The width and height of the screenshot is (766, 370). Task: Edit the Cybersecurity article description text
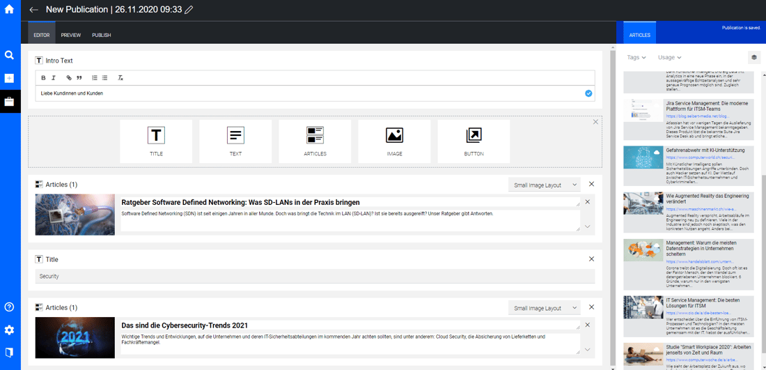pos(350,344)
